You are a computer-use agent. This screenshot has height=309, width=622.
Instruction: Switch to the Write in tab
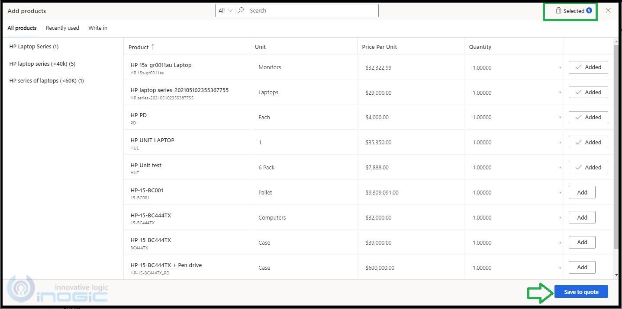(98, 28)
